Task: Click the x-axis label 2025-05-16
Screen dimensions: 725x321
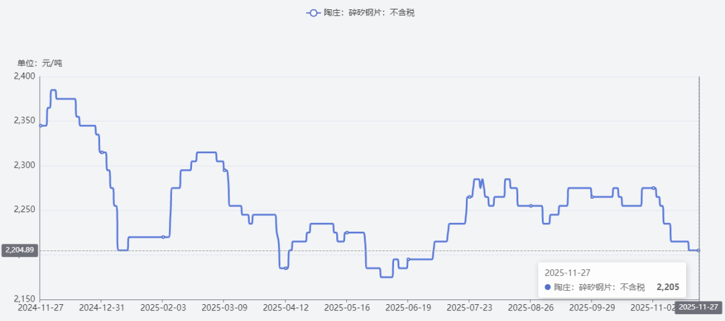Action: (346, 307)
